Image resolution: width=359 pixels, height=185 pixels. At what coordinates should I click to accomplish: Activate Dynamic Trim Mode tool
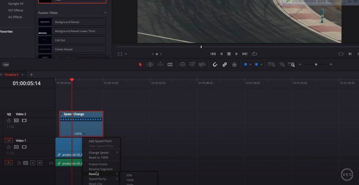[160, 65]
